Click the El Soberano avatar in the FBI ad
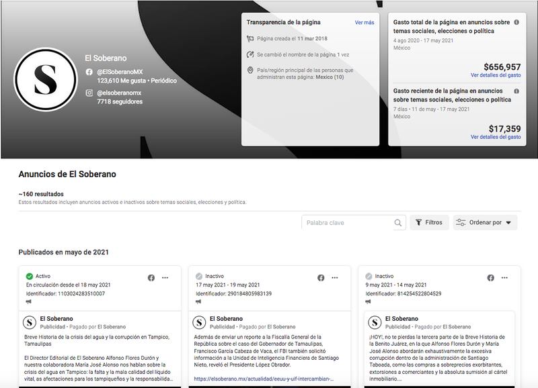Image resolution: width=538 pixels, height=388 pixels. click(199, 322)
